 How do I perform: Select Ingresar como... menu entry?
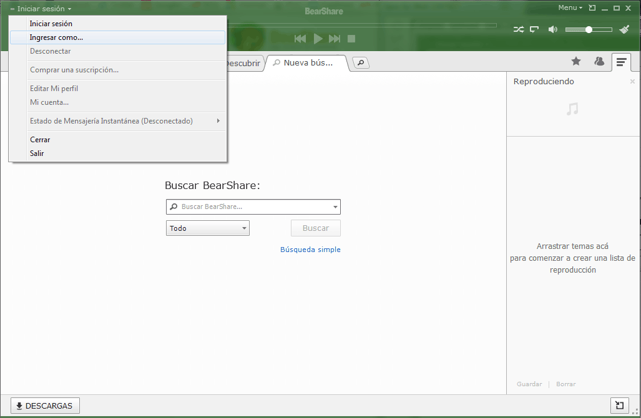coord(118,37)
